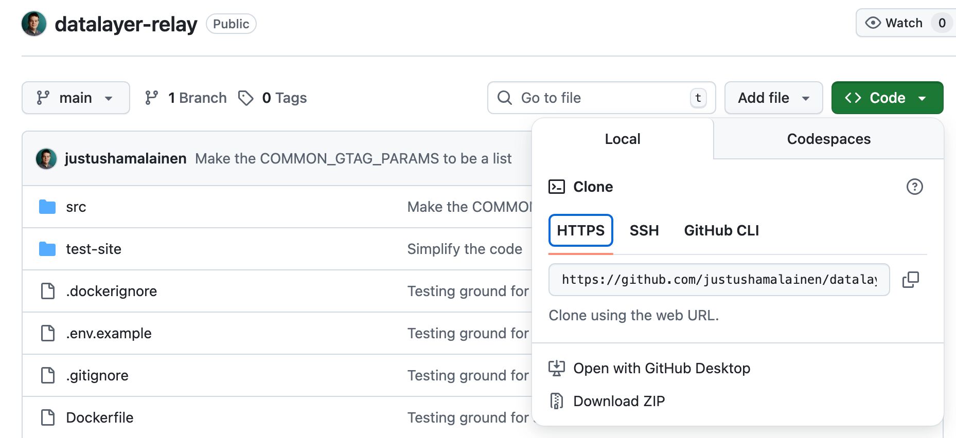956x438 pixels.
Task: Switch to the Codespaces tab
Action: click(828, 139)
